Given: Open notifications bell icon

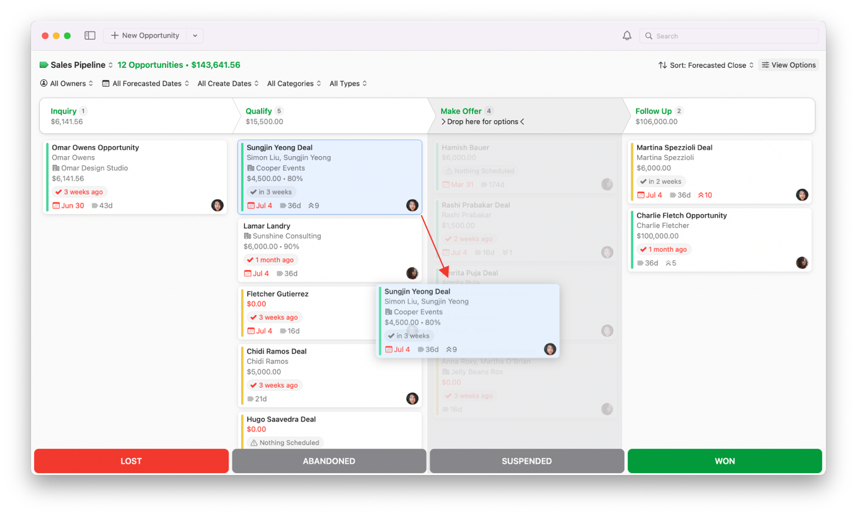Looking at the screenshot, I should point(627,36).
